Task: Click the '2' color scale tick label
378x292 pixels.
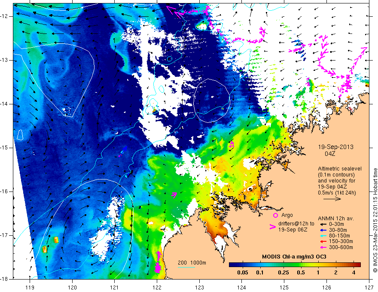Action: pos(336,273)
